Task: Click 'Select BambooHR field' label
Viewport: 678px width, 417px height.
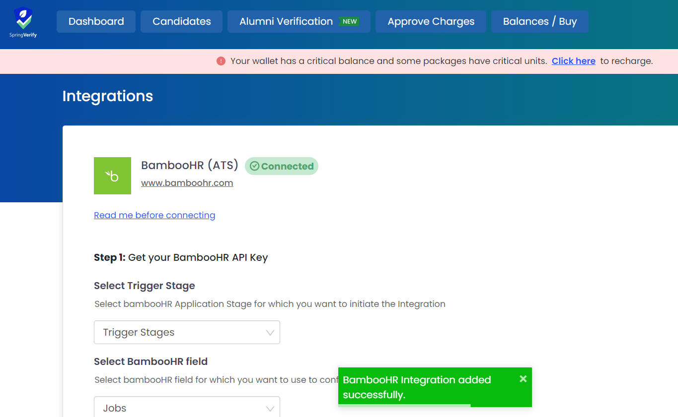Action: click(x=151, y=361)
